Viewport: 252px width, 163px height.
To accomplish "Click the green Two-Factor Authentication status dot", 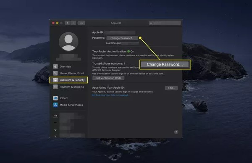I will coord(129,51).
